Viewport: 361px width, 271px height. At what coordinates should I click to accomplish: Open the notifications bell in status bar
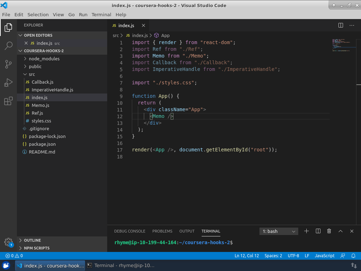[x=353, y=256]
